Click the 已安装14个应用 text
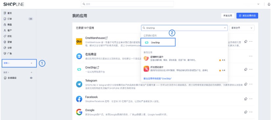 [x=85, y=28]
